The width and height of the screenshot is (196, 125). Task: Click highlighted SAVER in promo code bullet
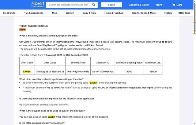[x=93, y=83]
